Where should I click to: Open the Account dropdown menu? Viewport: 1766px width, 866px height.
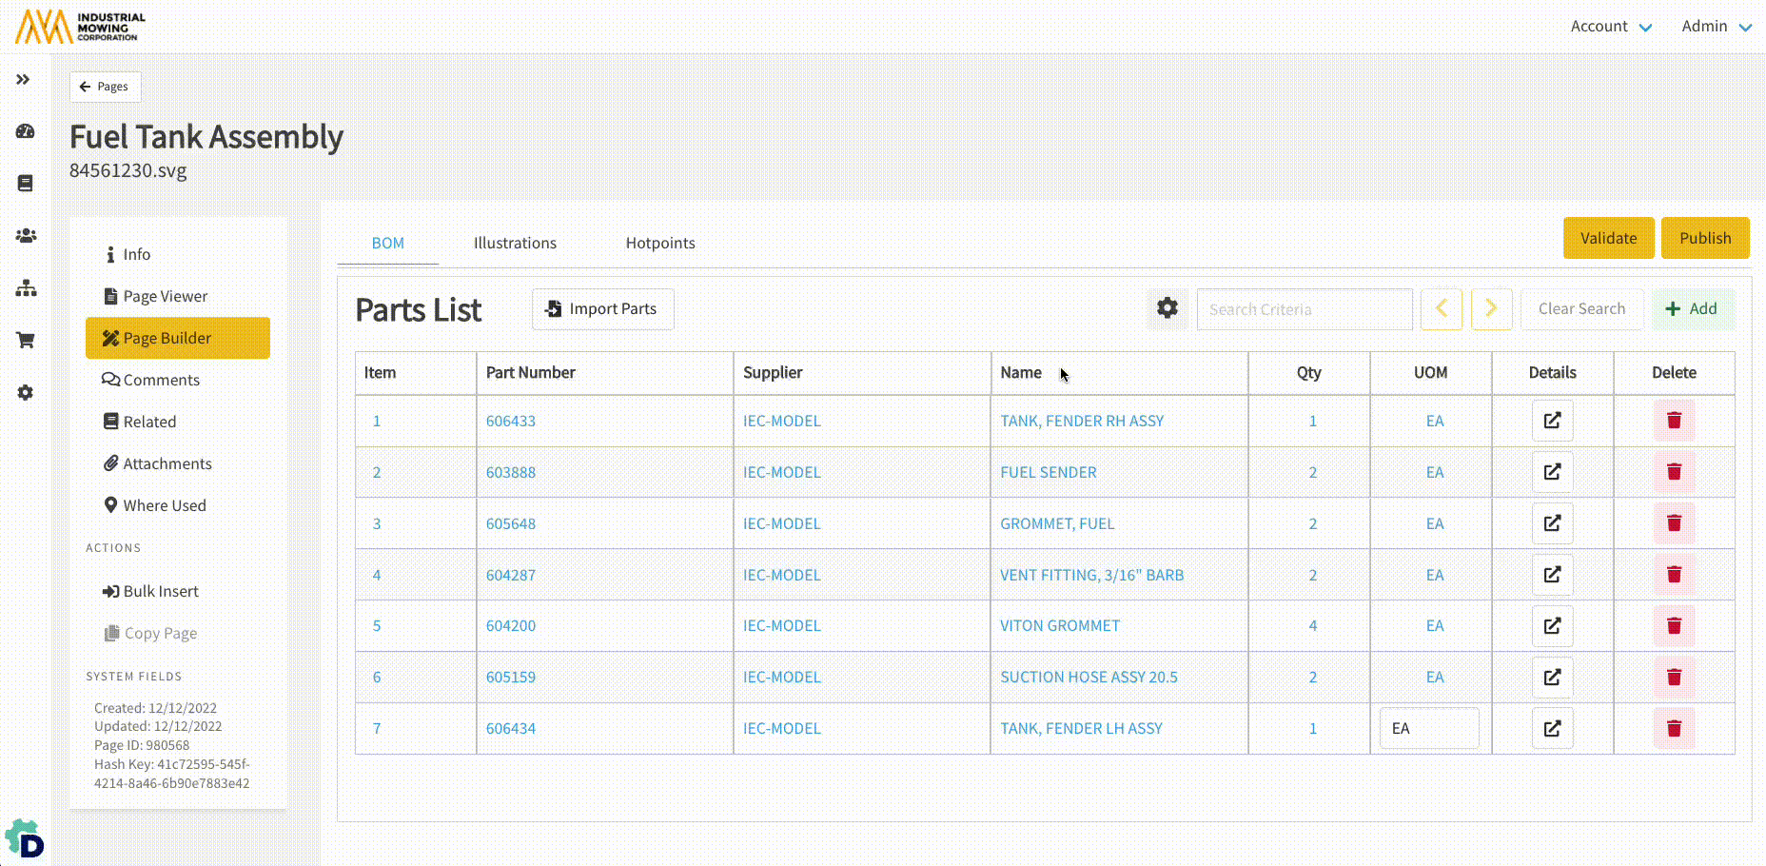(1610, 27)
